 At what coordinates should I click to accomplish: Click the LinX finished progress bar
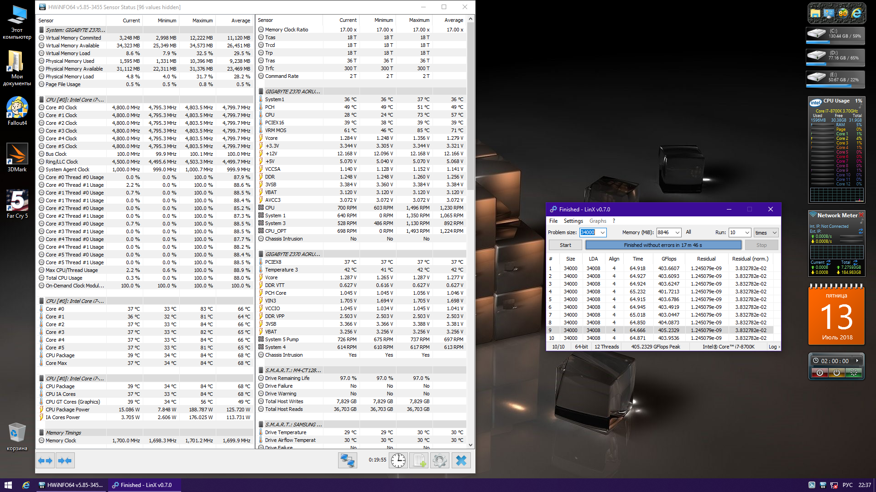click(663, 245)
